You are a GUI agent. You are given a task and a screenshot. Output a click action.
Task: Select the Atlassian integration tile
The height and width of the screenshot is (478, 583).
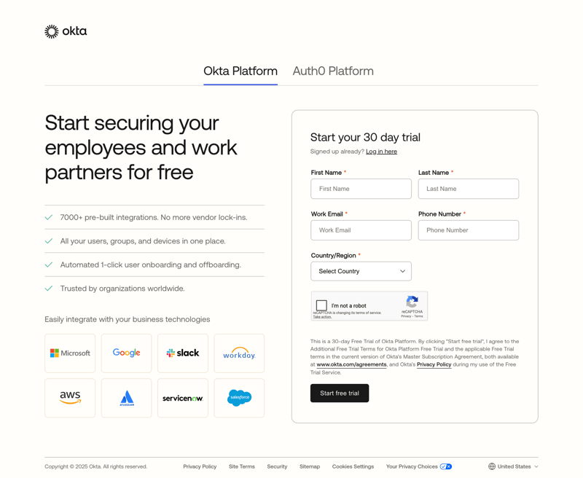pos(126,398)
